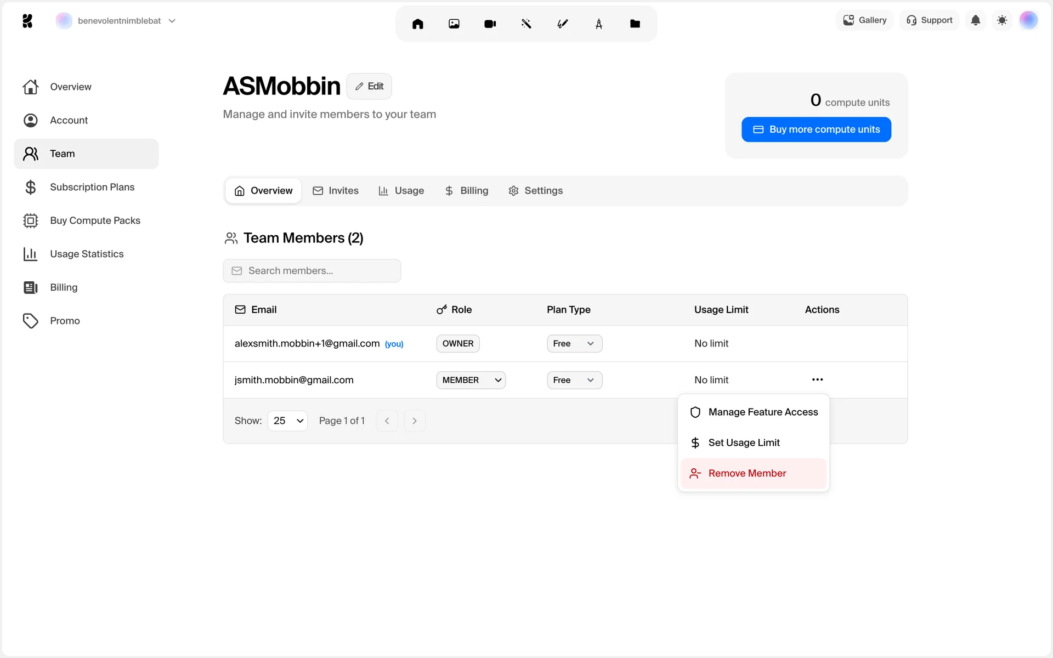Change the Show 25 per-page dropdown
The height and width of the screenshot is (658, 1053).
tap(287, 421)
